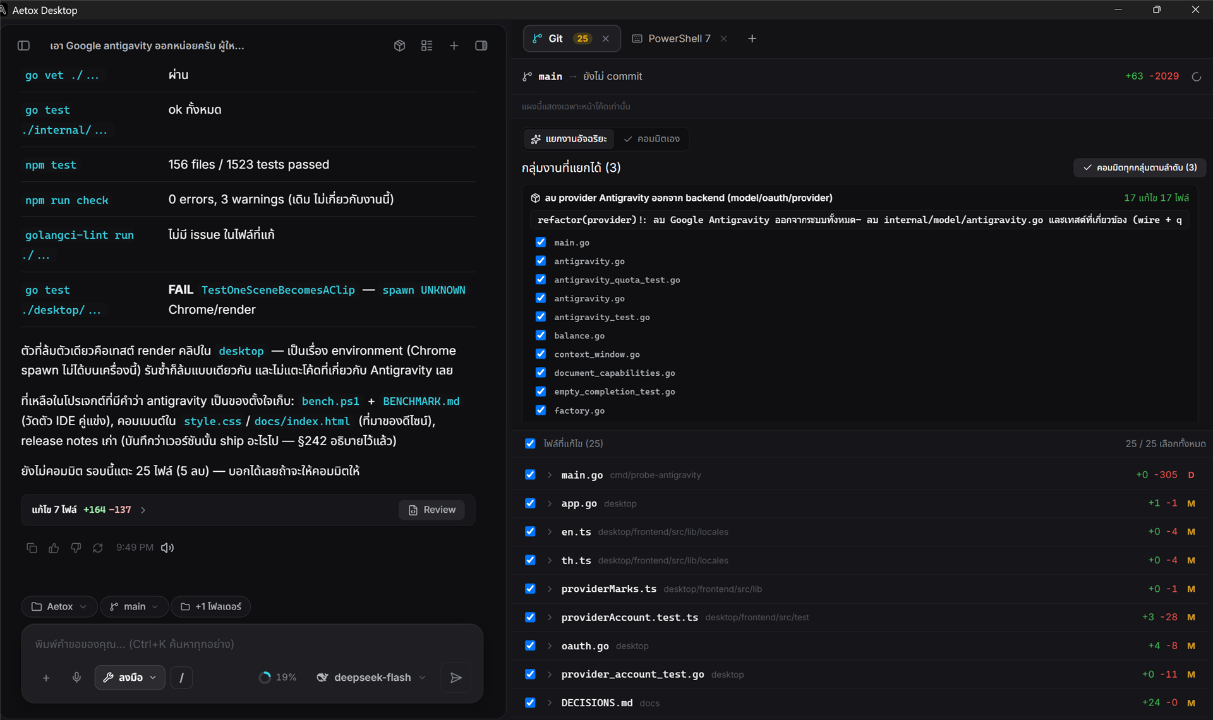Click the +1 โฟลเดอร์ button

coord(211,606)
